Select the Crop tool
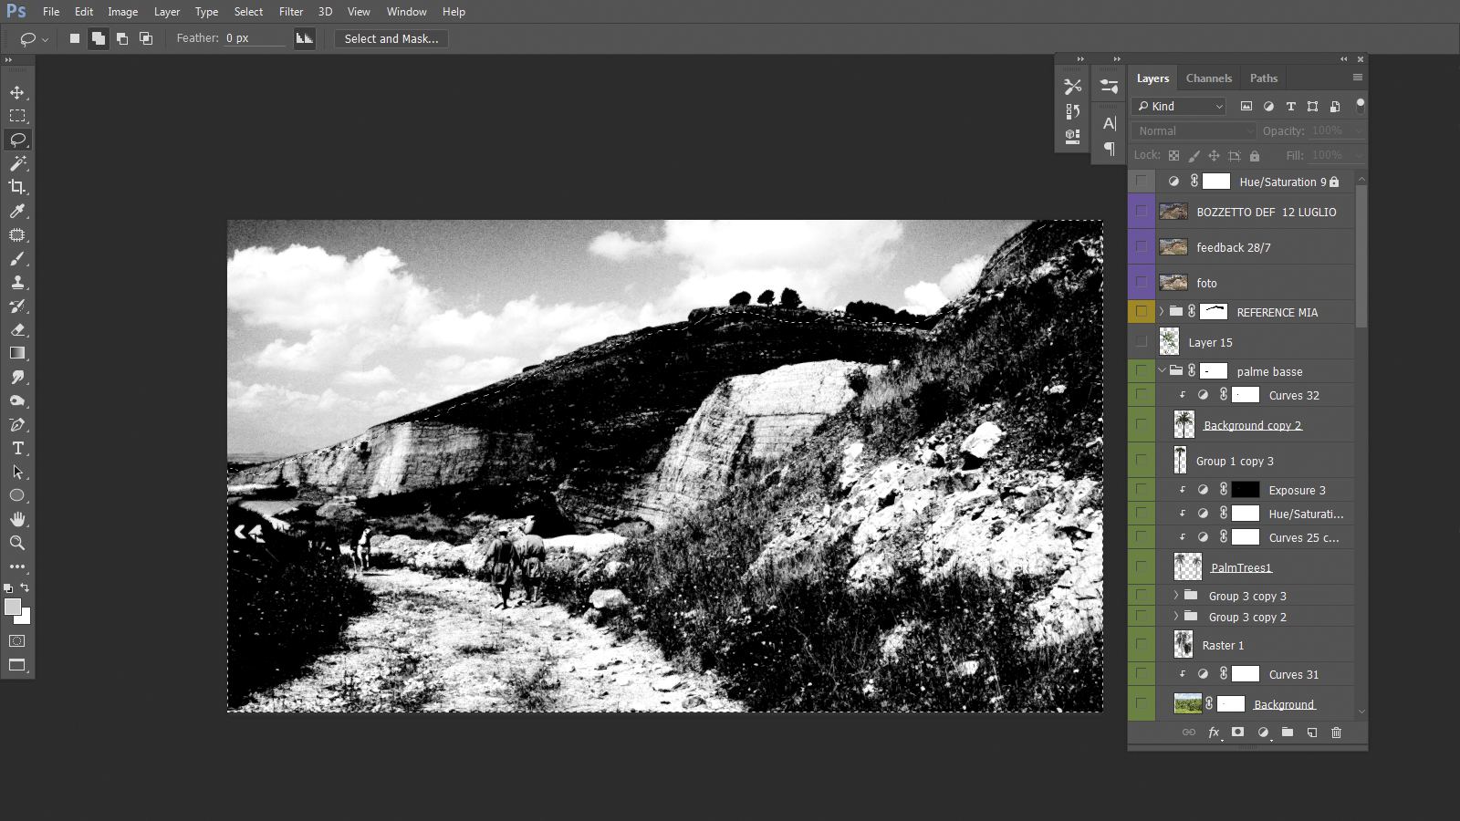This screenshot has height=821, width=1460. (x=17, y=187)
